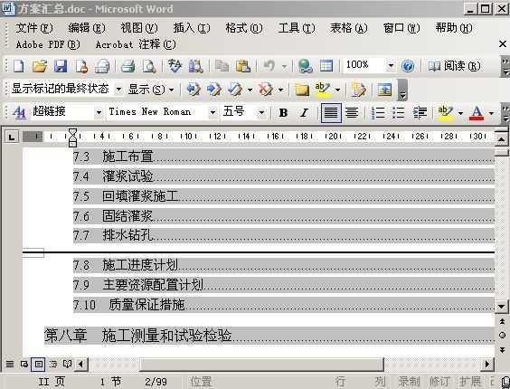Apply the red font color button
This screenshot has width=510, height=389.
tap(477, 113)
